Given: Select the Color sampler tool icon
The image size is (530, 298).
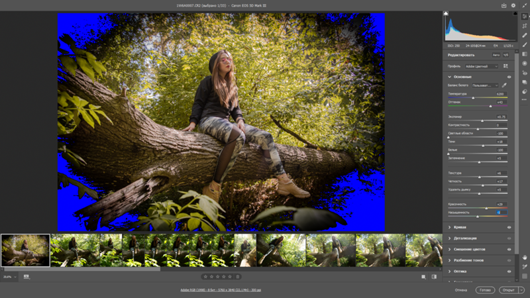Looking at the screenshot, I should (524, 267).
